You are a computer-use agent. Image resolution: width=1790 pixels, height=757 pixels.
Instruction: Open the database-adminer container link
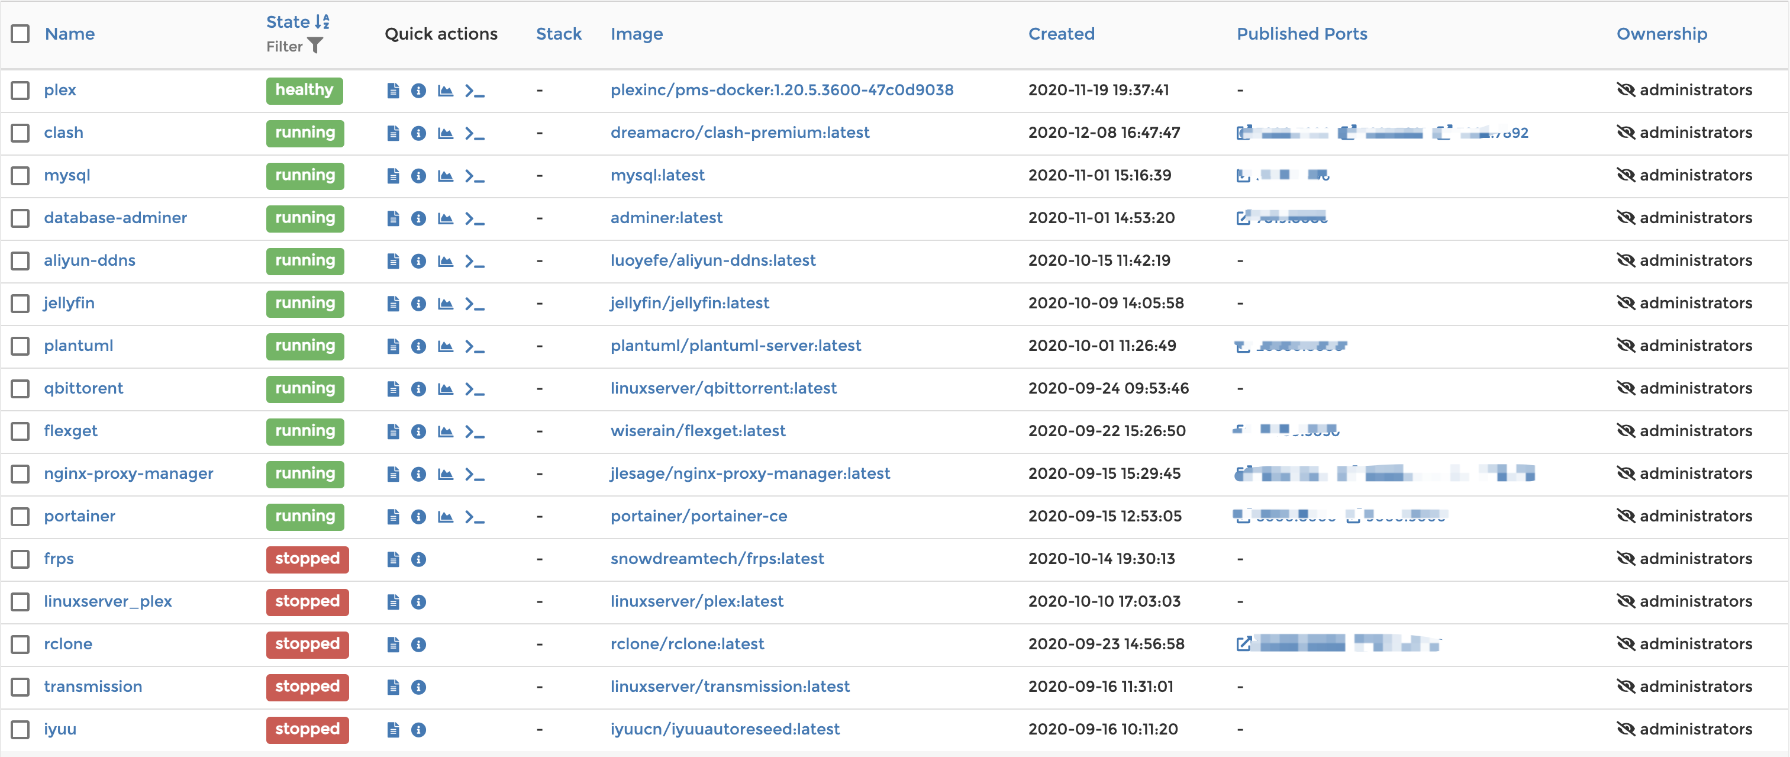click(x=115, y=218)
